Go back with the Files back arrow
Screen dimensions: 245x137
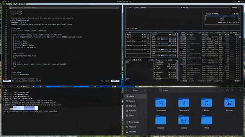[x=150, y=90]
